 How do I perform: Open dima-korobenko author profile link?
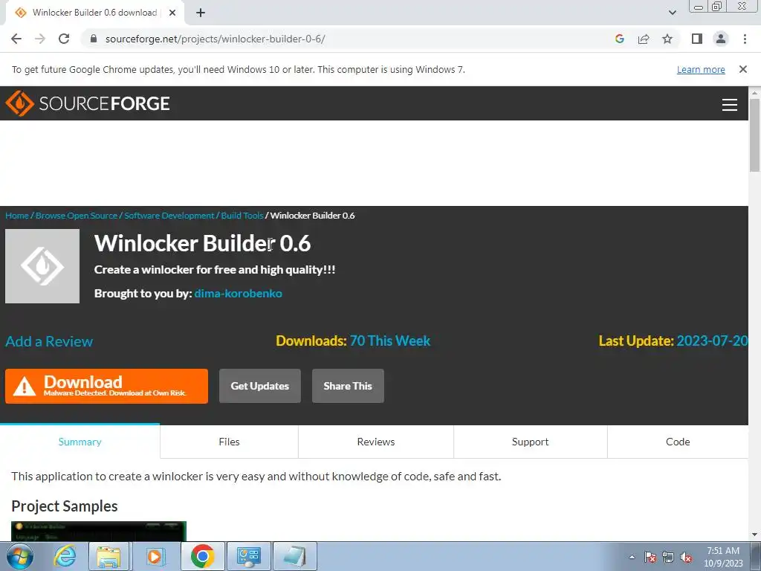tap(239, 293)
